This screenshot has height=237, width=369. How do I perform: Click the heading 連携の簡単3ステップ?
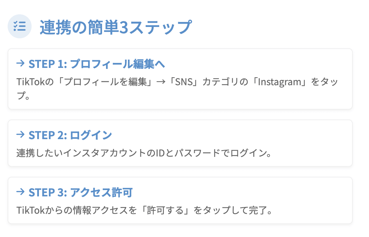[x=115, y=27]
